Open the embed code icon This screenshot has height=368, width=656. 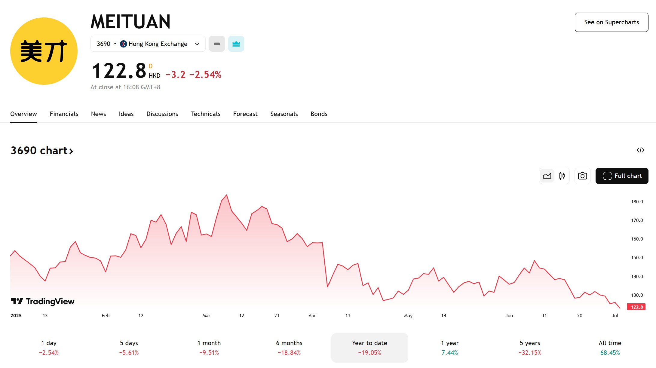pyautogui.click(x=640, y=150)
